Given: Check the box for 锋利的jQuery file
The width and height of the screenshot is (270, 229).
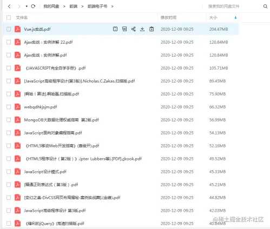Looking at the screenshot, I should 9,224.
